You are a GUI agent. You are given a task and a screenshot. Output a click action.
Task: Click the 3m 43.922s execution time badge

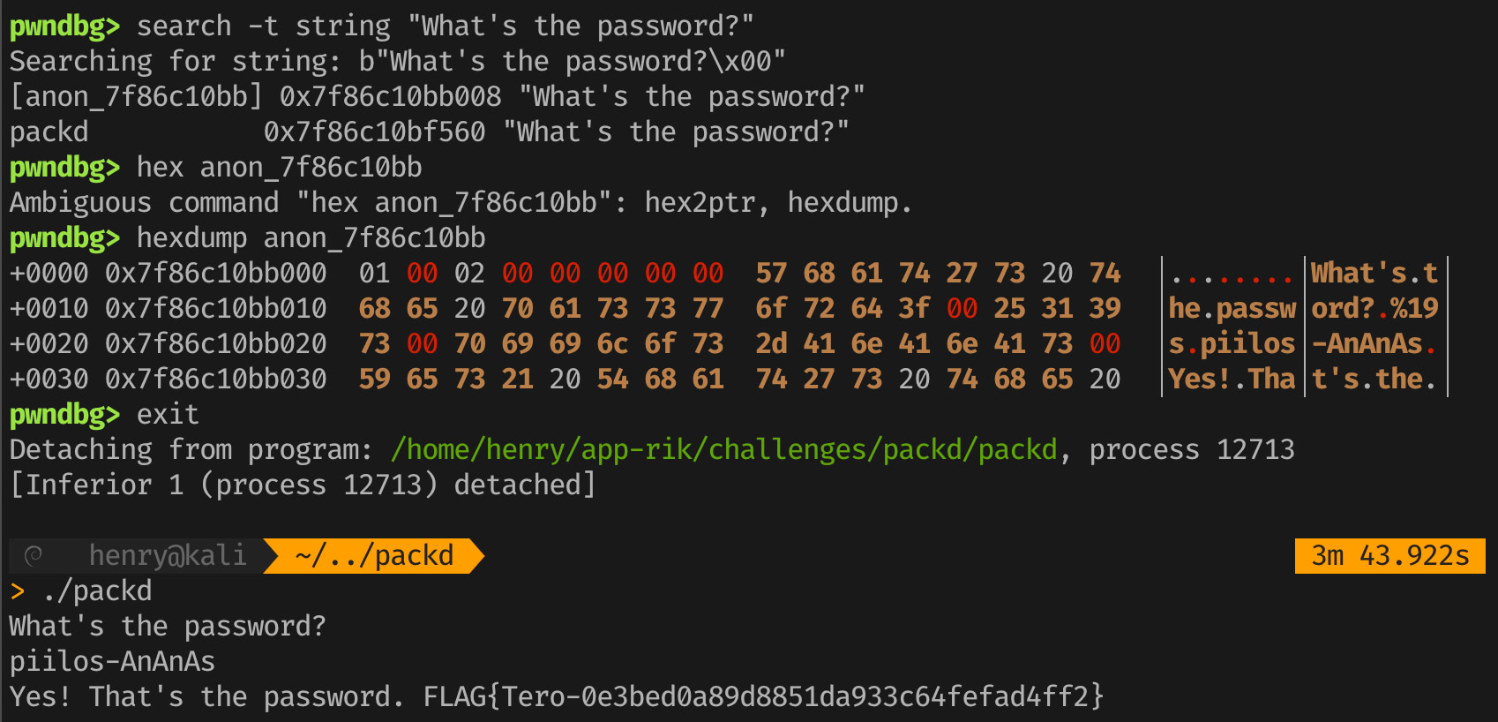(1389, 556)
